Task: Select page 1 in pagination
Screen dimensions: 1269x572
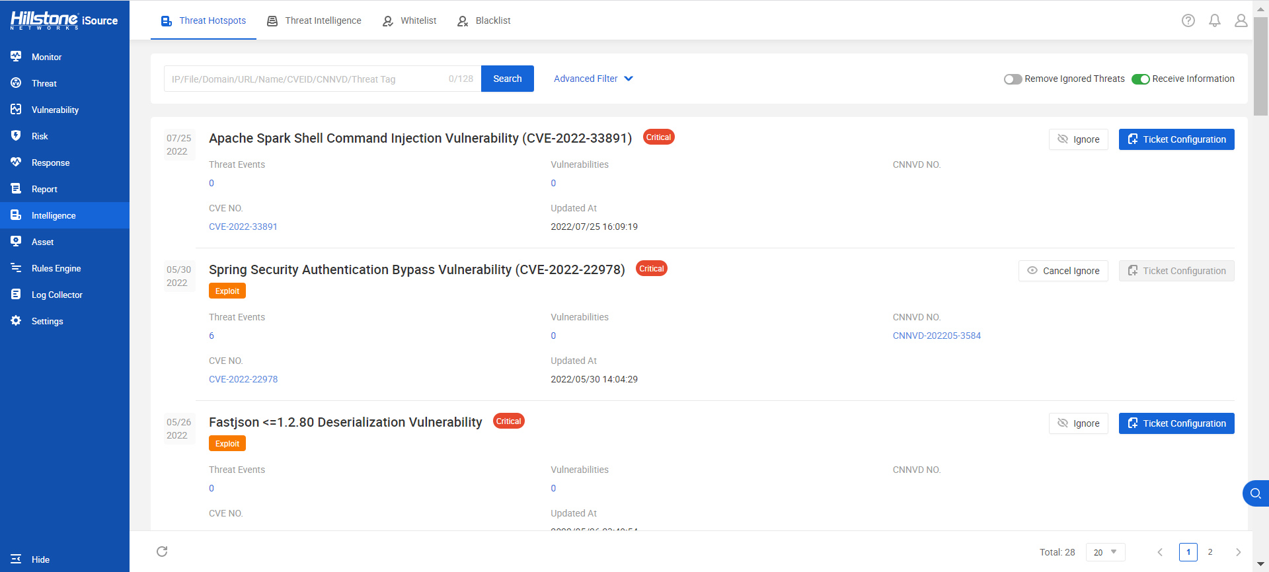Action: pyautogui.click(x=1188, y=552)
